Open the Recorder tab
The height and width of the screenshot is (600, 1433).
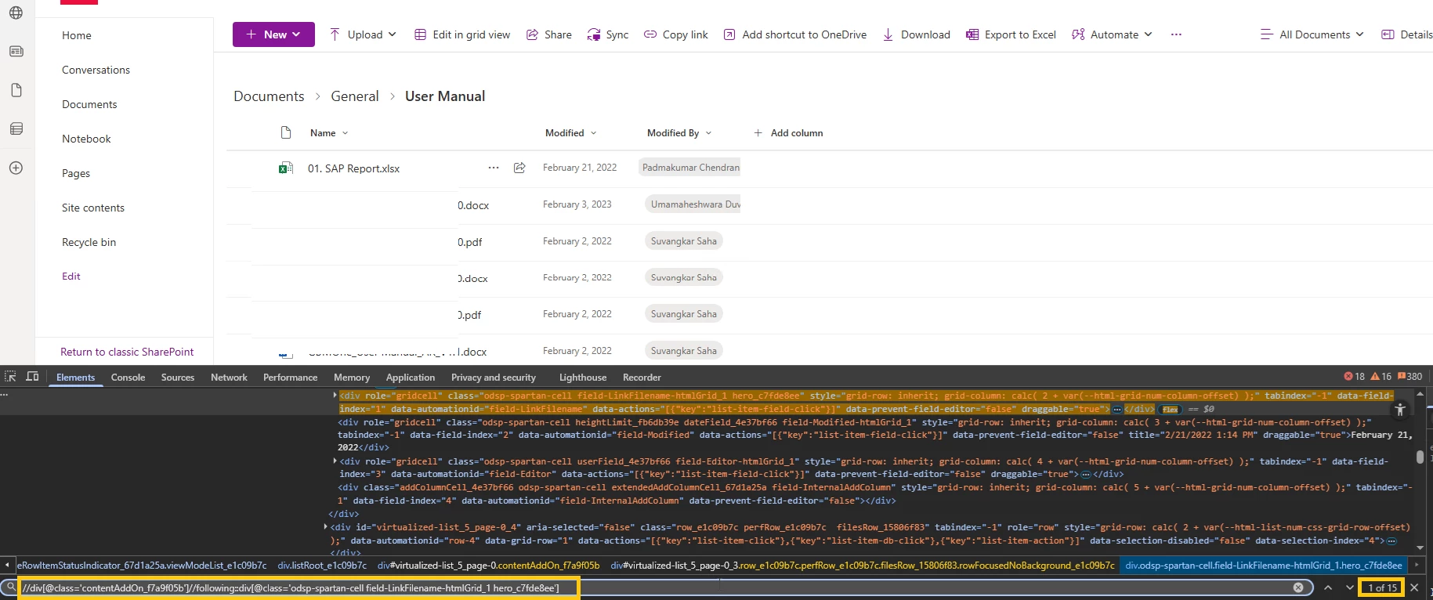642,377
